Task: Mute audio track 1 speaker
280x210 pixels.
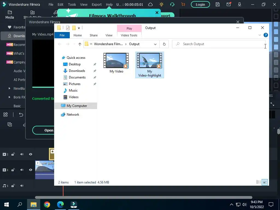Action: (22, 186)
